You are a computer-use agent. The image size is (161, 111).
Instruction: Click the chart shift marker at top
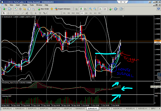(x=123, y=16)
